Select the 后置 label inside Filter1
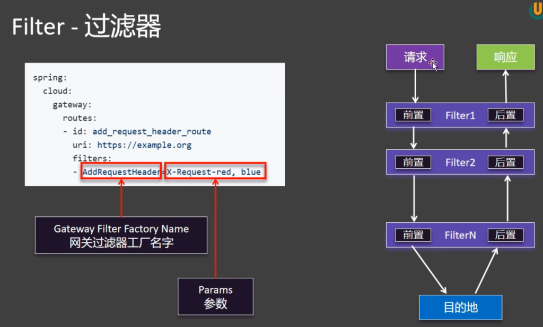543x327 pixels. [505, 115]
